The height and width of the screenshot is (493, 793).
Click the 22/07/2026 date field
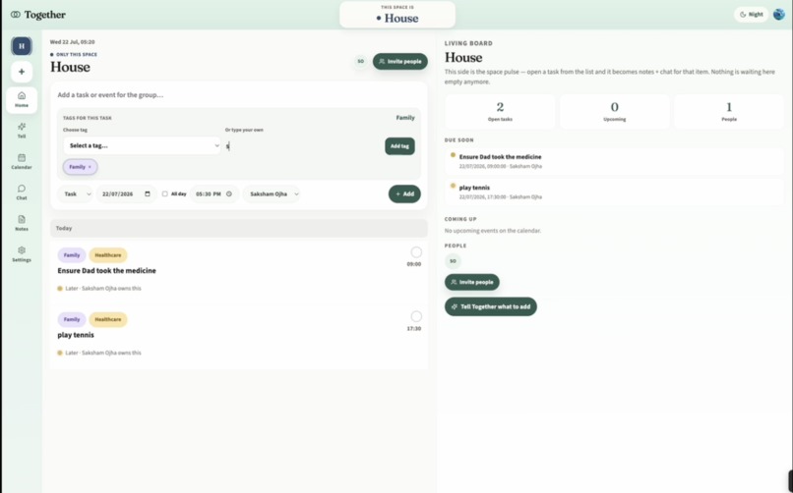click(126, 193)
